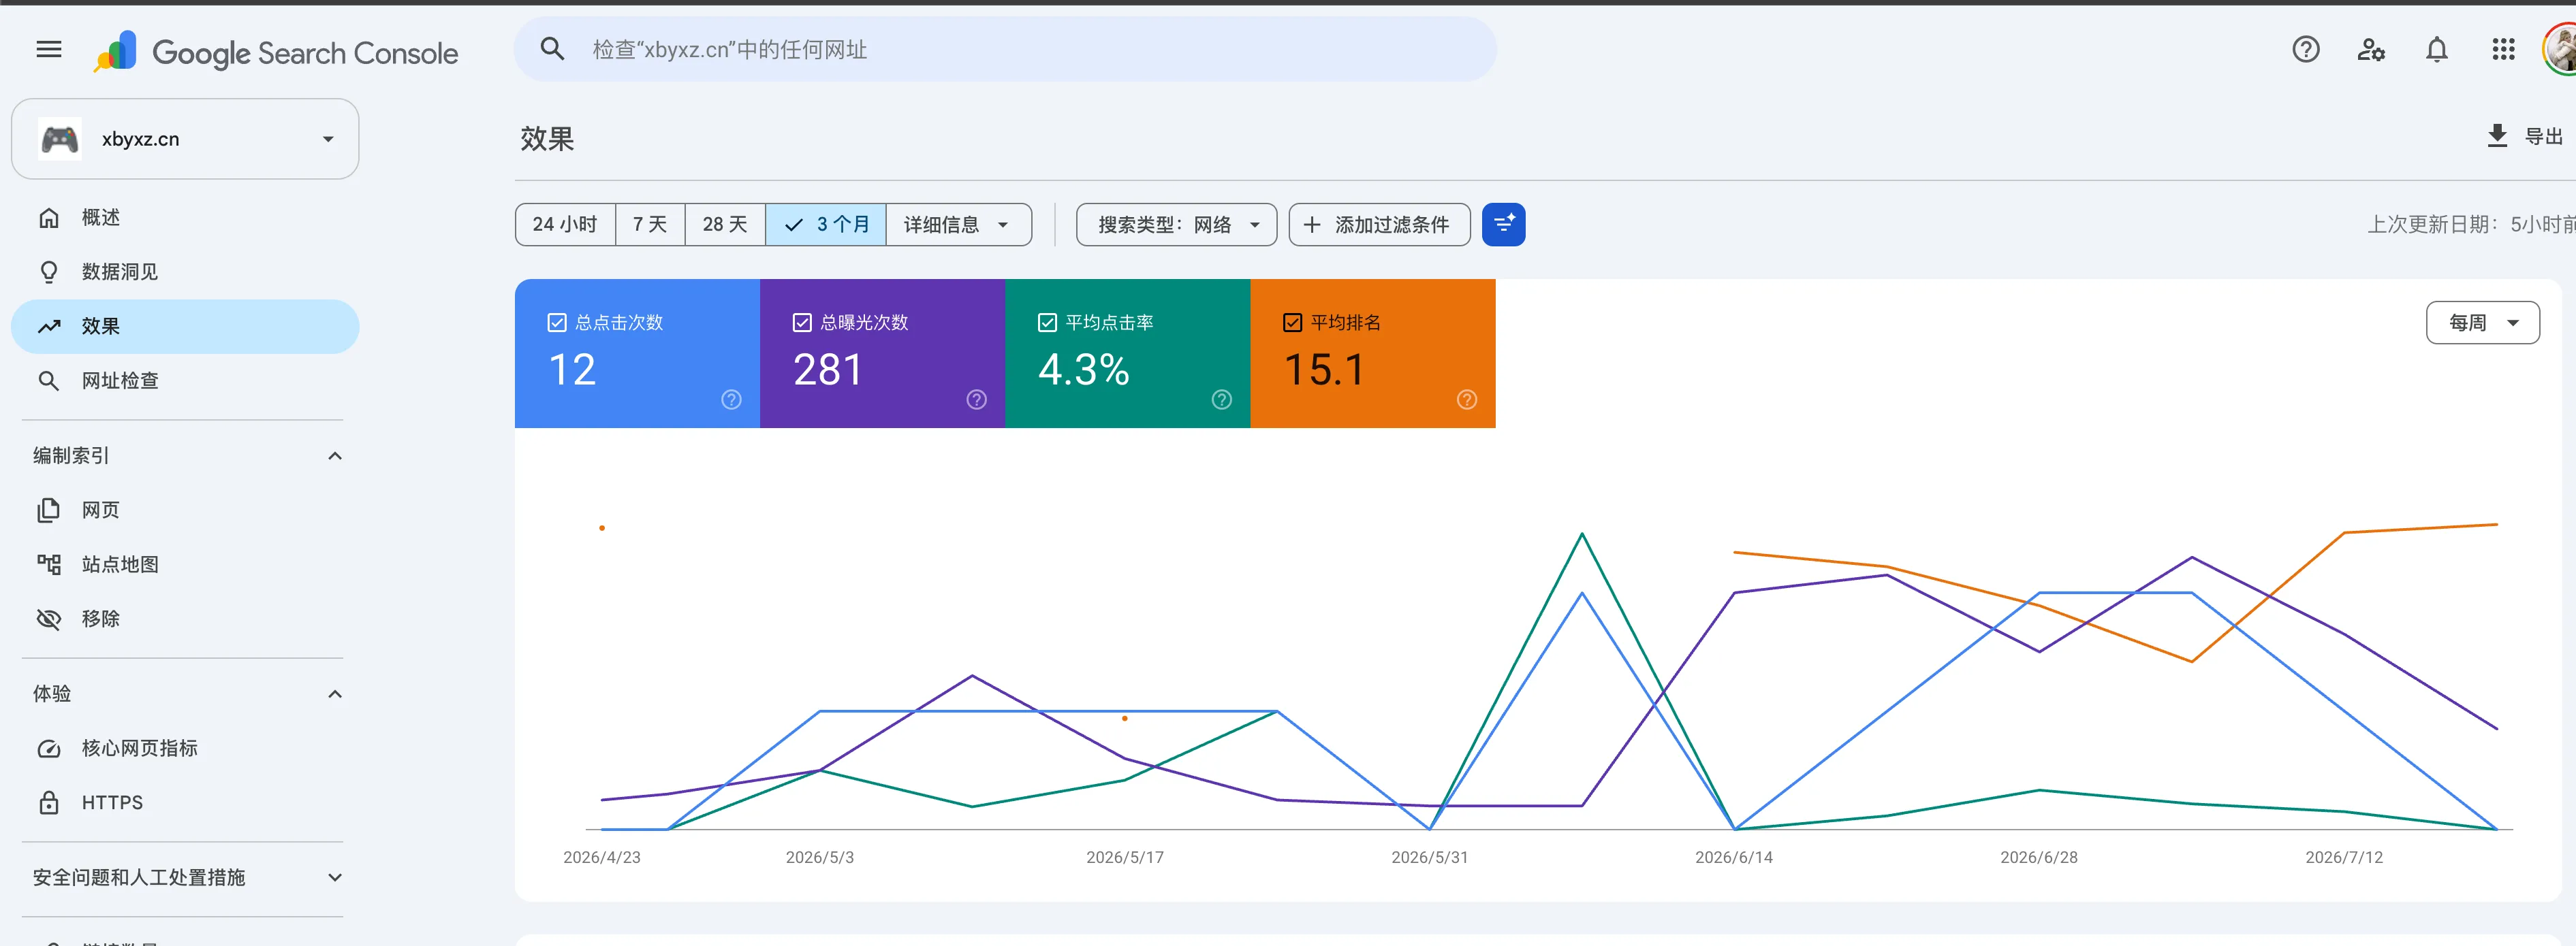Click the 2026/5/31 chart axis label
This screenshot has width=2576, height=946.
(x=1429, y=857)
